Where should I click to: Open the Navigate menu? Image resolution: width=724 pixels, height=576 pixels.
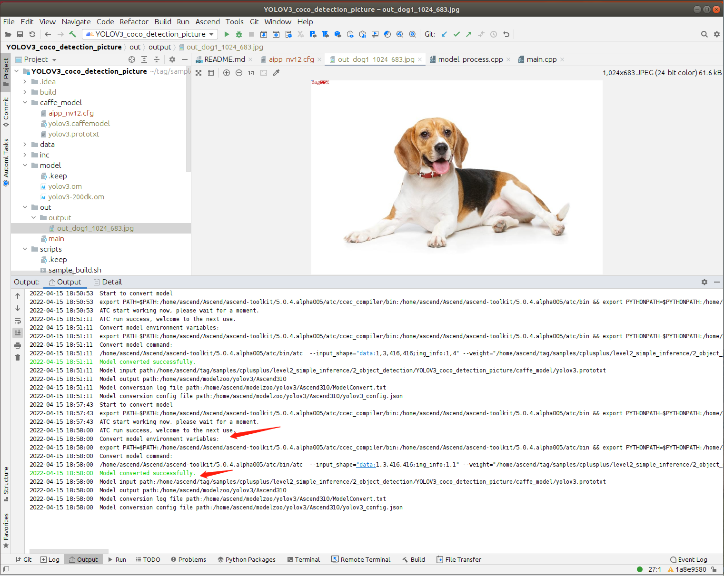[x=76, y=22]
